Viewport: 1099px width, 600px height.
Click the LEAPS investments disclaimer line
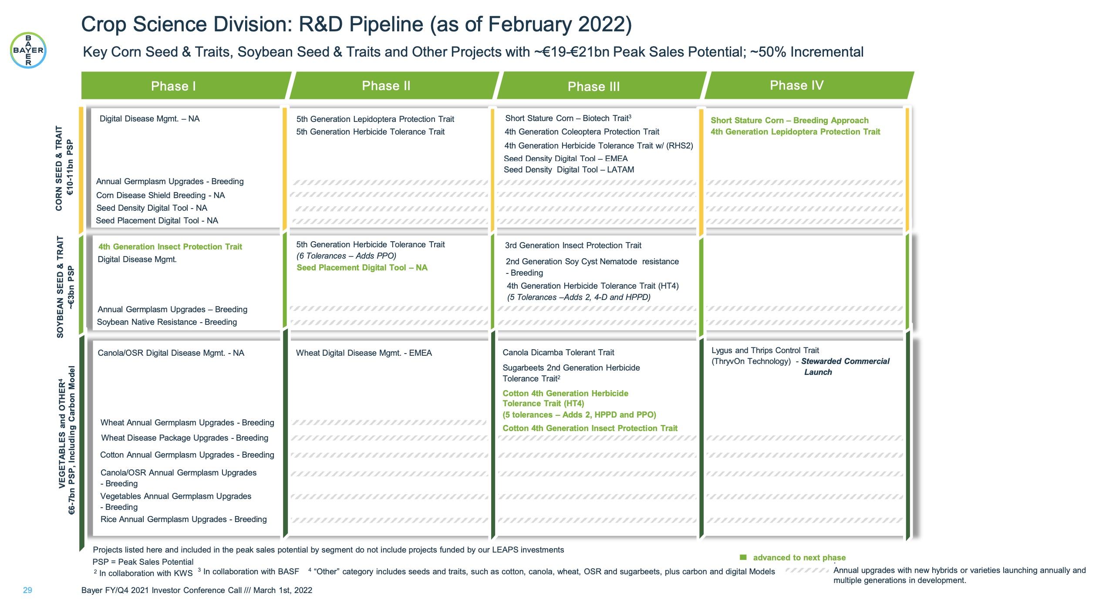(328, 549)
